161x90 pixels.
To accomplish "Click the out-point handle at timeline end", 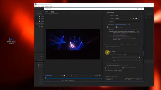I will tap(101, 79).
